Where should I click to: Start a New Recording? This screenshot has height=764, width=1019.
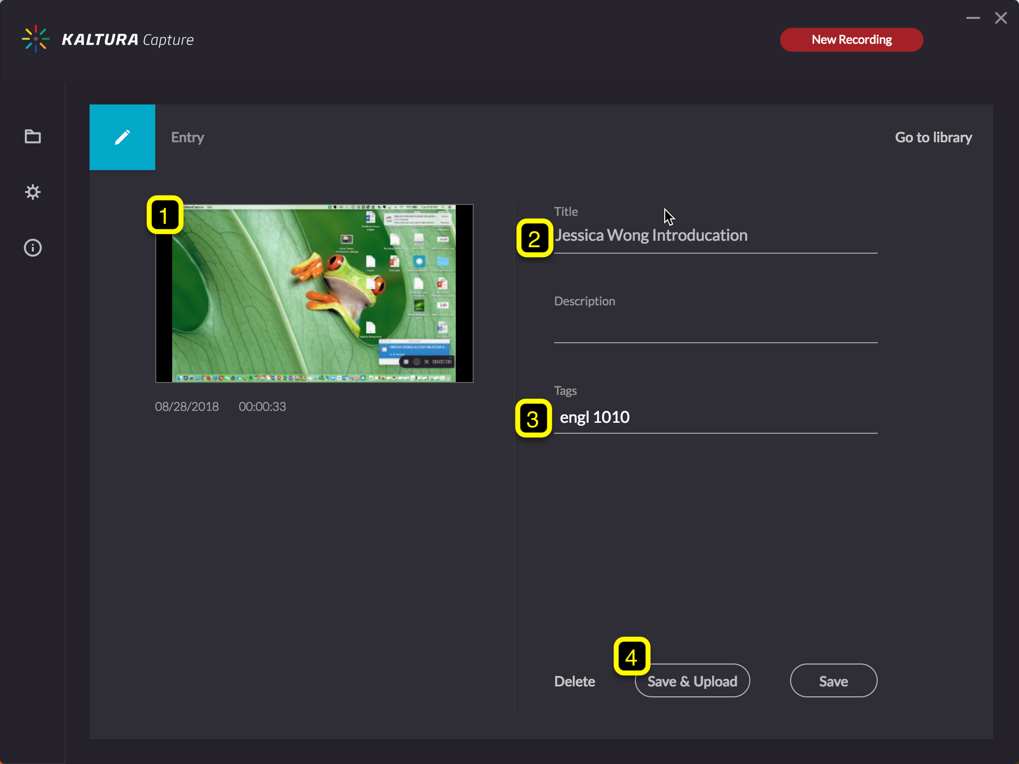pyautogui.click(x=851, y=39)
